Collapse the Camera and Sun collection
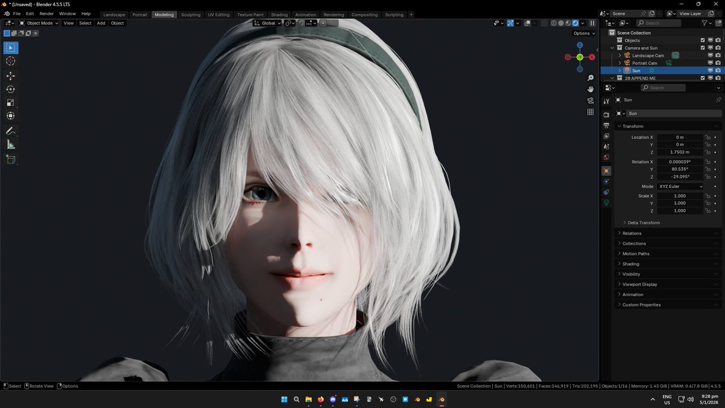 [612, 48]
